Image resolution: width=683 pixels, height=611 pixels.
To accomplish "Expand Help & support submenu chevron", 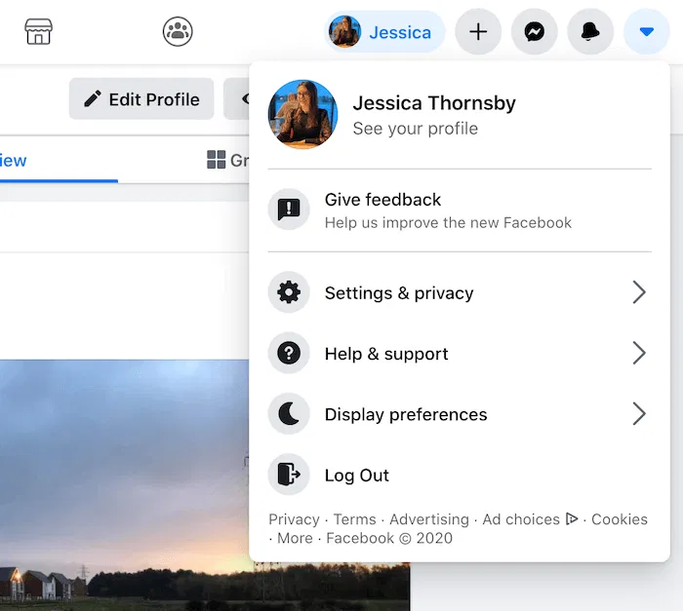I will (639, 353).
